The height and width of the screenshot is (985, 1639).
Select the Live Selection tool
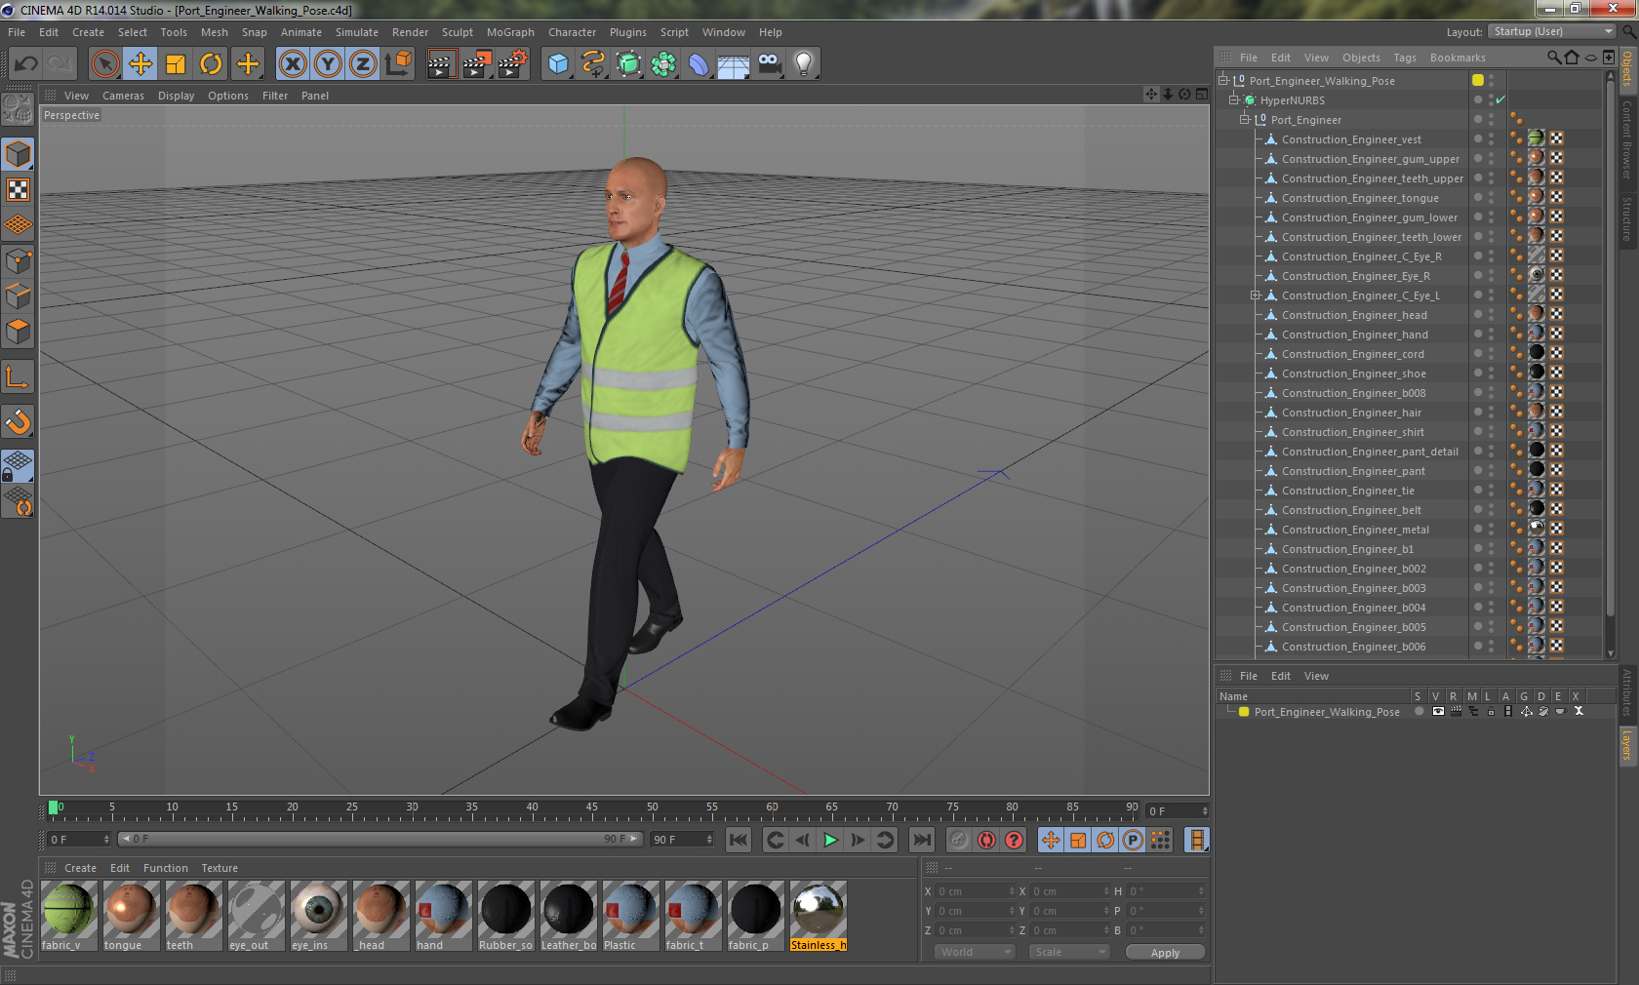point(104,64)
